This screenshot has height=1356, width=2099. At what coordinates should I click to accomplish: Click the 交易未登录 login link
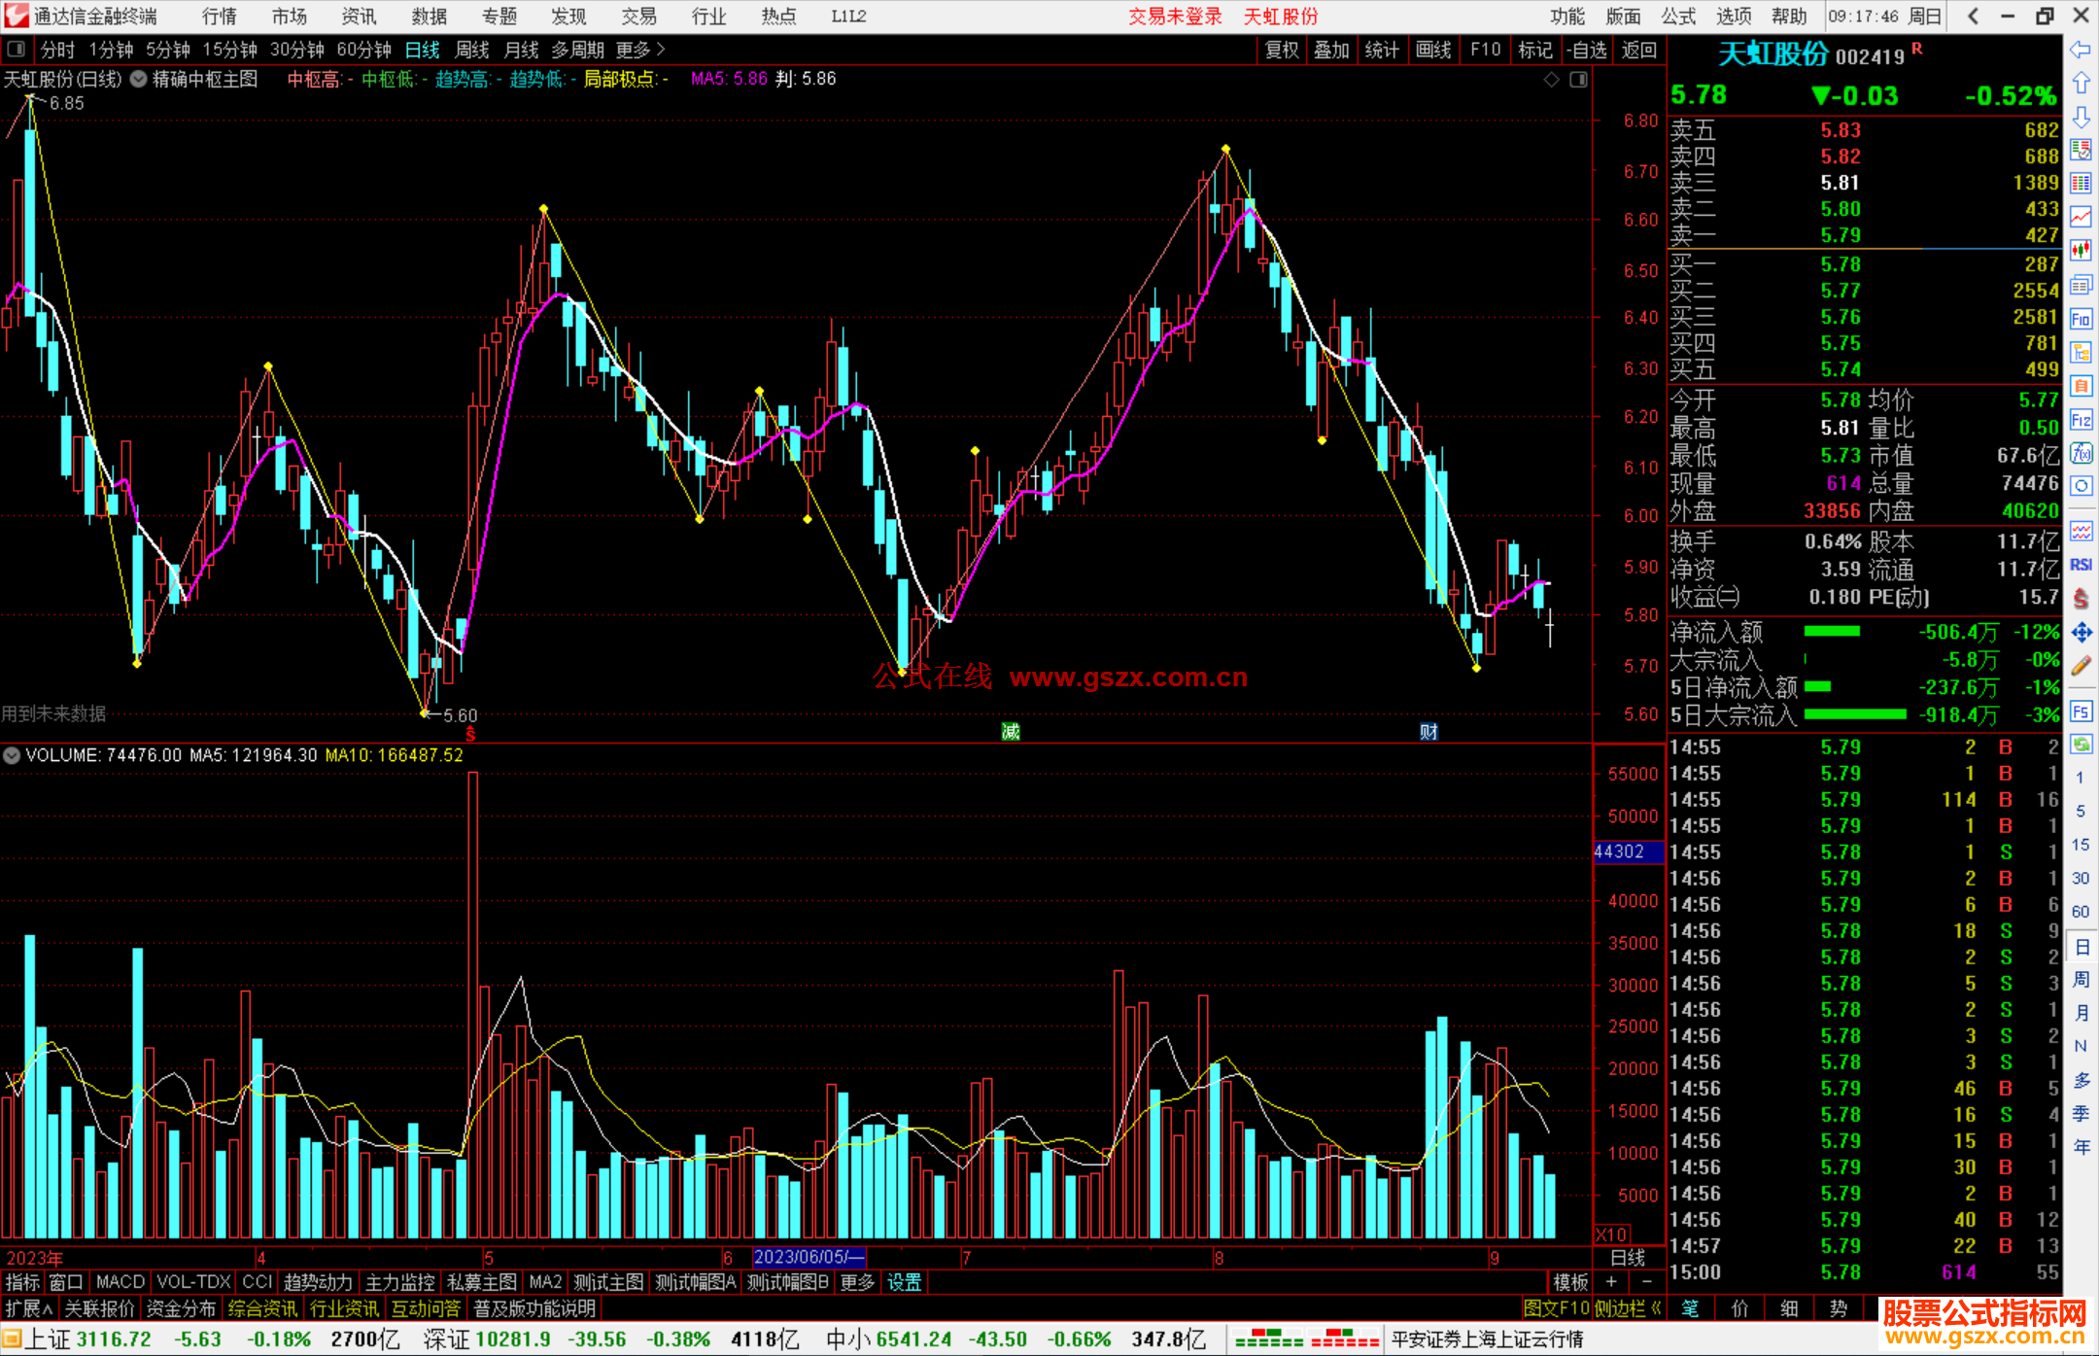click(1175, 17)
